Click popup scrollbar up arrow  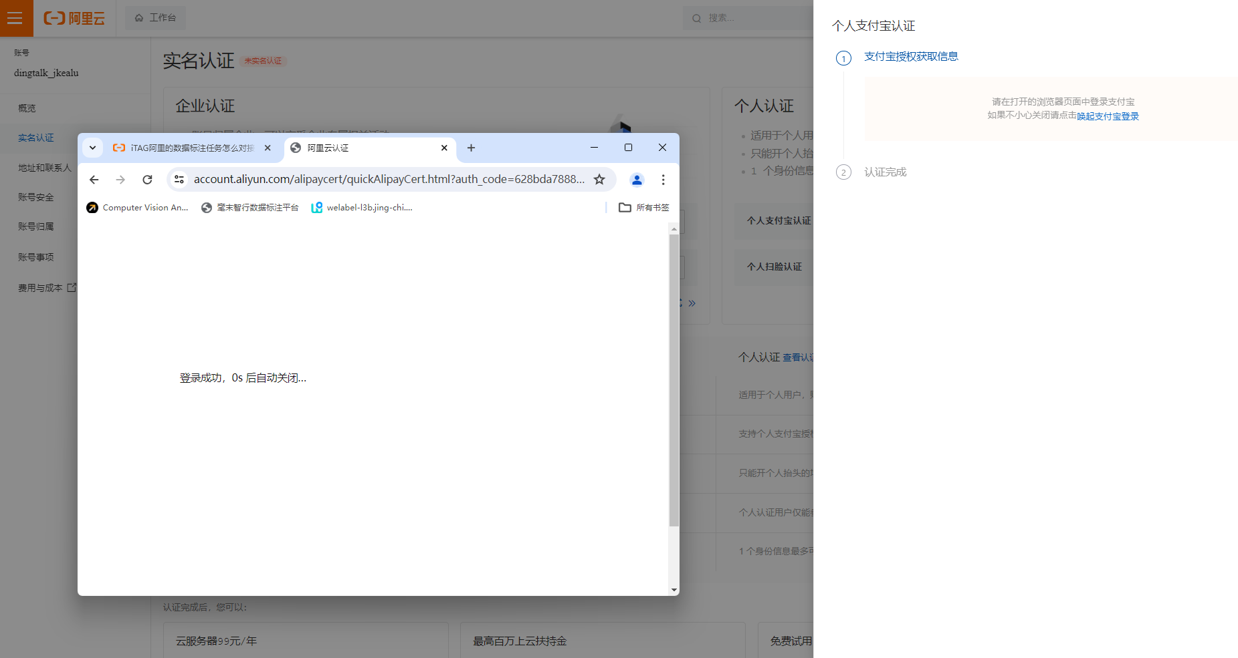pos(674,229)
